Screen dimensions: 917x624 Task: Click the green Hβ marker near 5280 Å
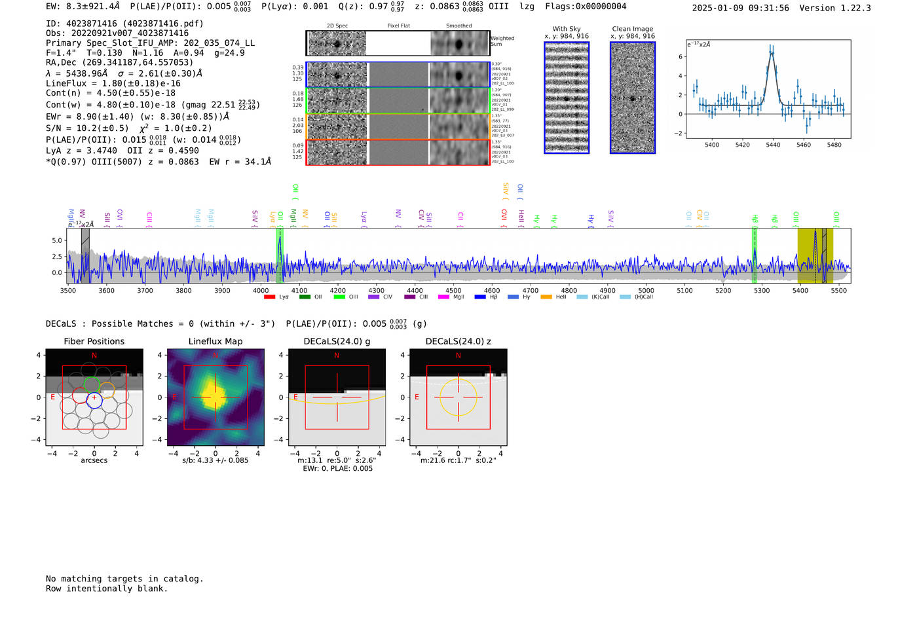point(754,255)
